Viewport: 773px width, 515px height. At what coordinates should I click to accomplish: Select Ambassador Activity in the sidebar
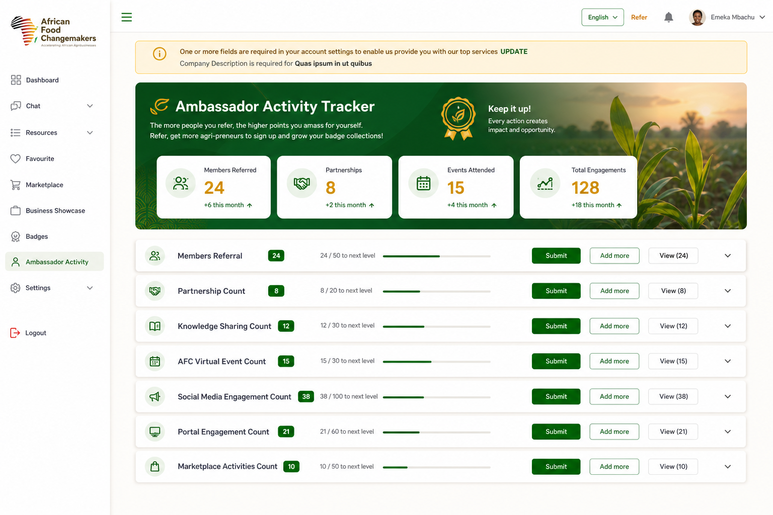pos(54,262)
